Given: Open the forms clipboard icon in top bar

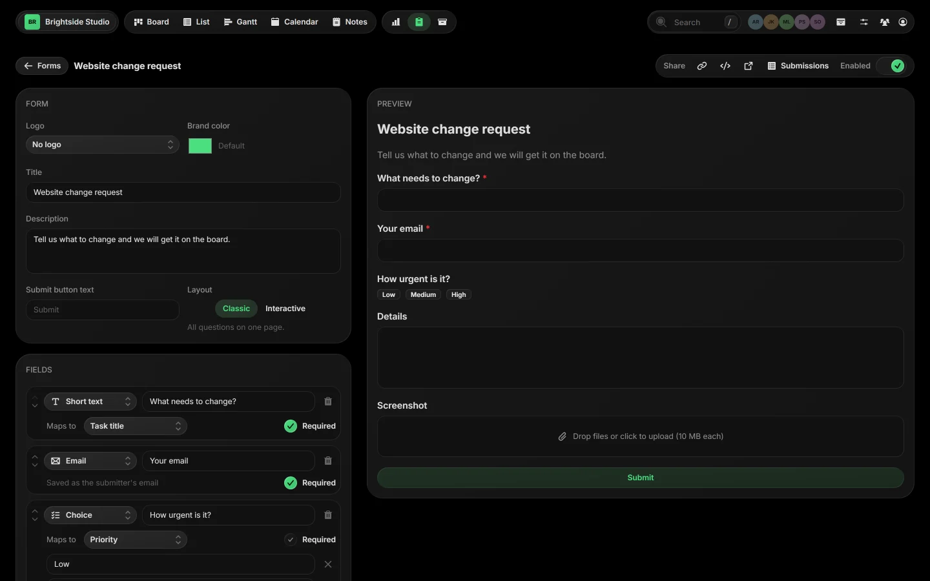Looking at the screenshot, I should click(x=419, y=22).
